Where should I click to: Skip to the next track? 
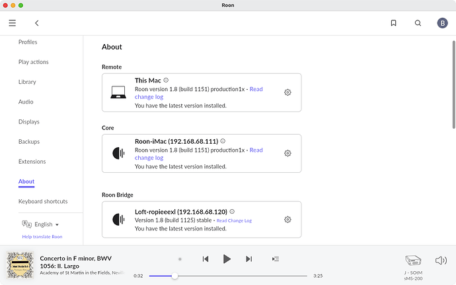[x=248, y=259]
